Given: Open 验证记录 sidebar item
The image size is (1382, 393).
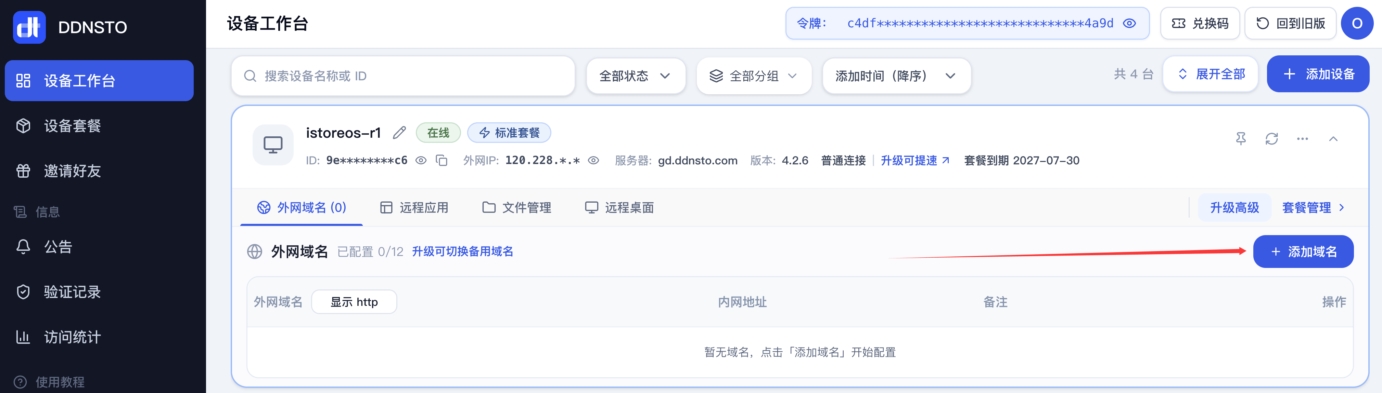Looking at the screenshot, I should (99, 292).
